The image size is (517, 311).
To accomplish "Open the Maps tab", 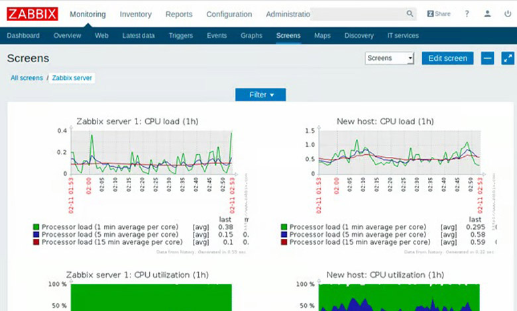I will point(322,36).
